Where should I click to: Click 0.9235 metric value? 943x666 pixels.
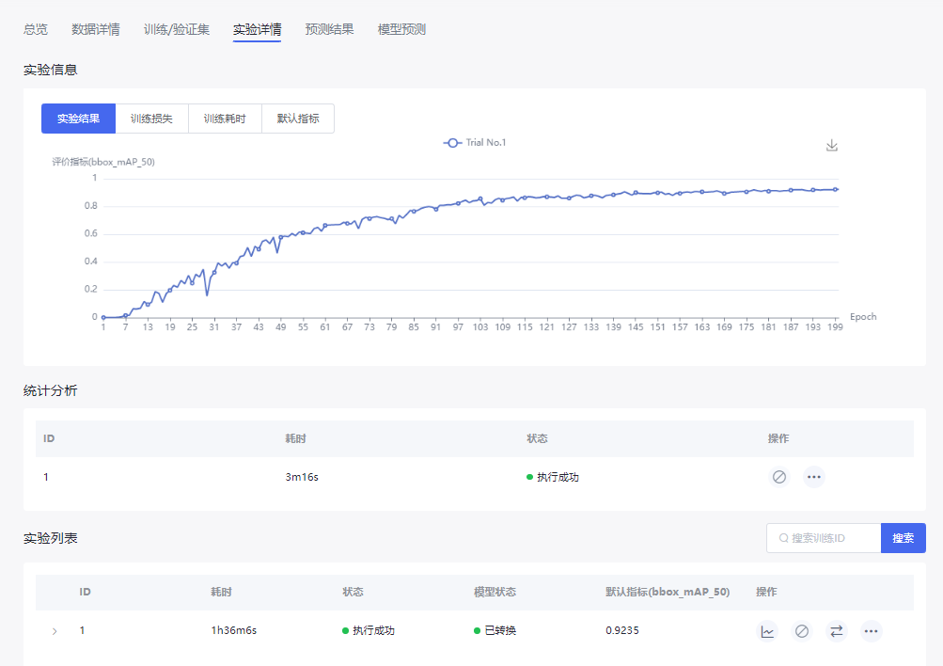622,630
